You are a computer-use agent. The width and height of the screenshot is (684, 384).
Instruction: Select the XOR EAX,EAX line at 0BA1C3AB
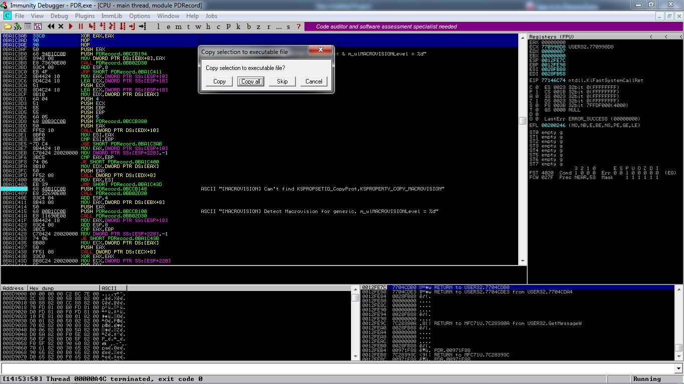(x=259, y=36)
